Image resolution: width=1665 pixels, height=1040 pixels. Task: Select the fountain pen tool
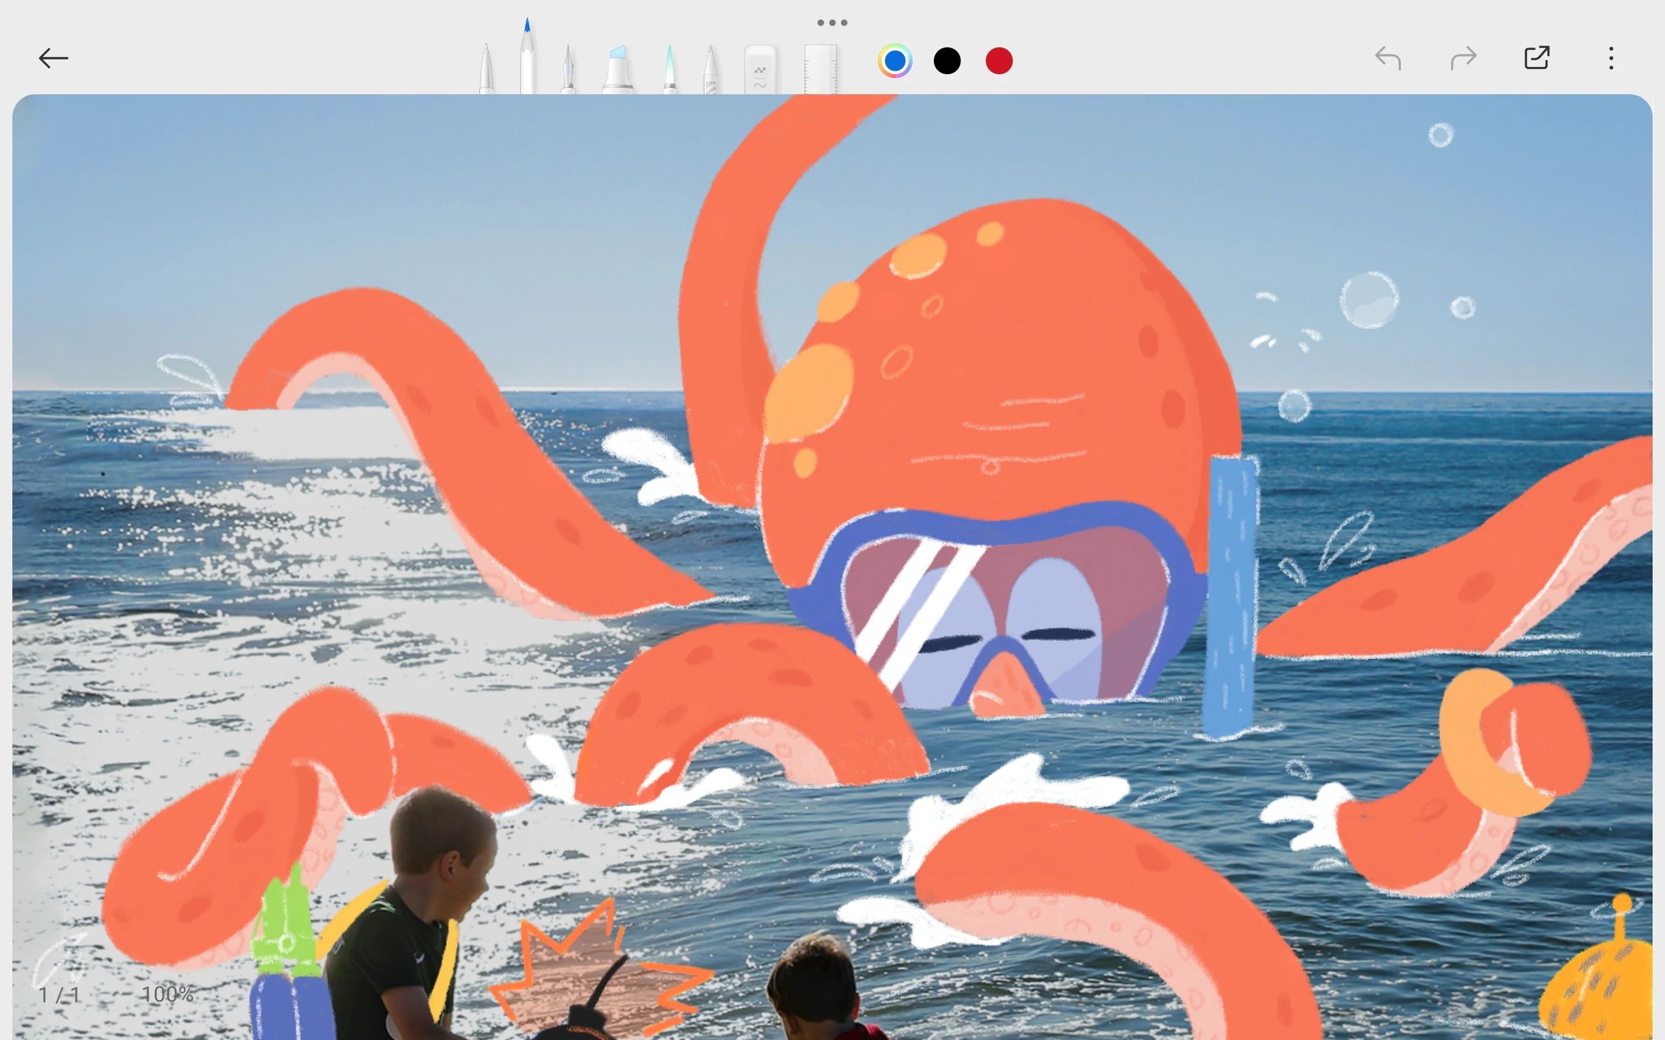(568, 69)
